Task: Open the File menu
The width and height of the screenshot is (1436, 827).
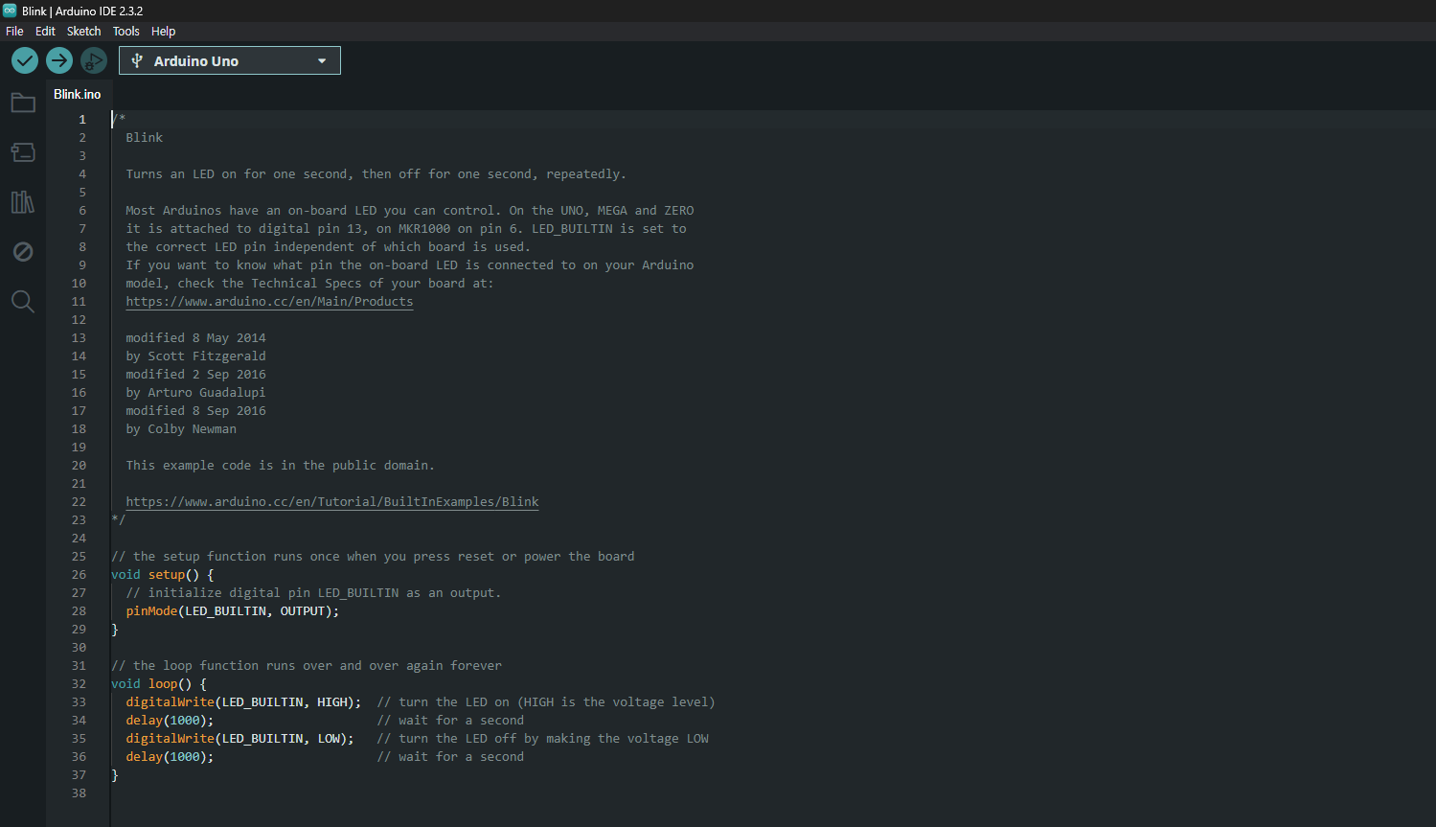Action: pyautogui.click(x=14, y=31)
